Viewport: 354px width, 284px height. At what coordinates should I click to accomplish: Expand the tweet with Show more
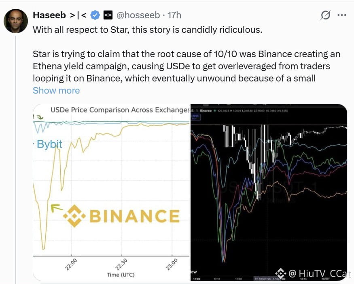click(x=56, y=90)
